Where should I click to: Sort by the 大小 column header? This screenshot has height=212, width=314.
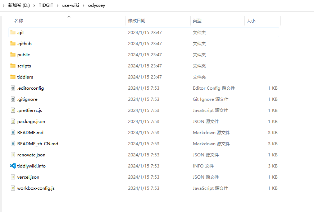[251, 20]
